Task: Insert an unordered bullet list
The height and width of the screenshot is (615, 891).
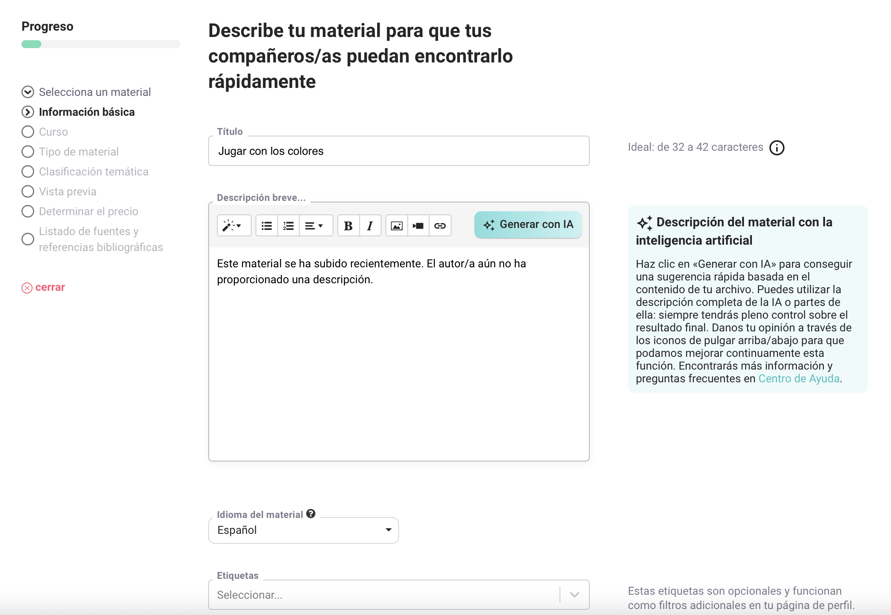Action: pyautogui.click(x=267, y=226)
